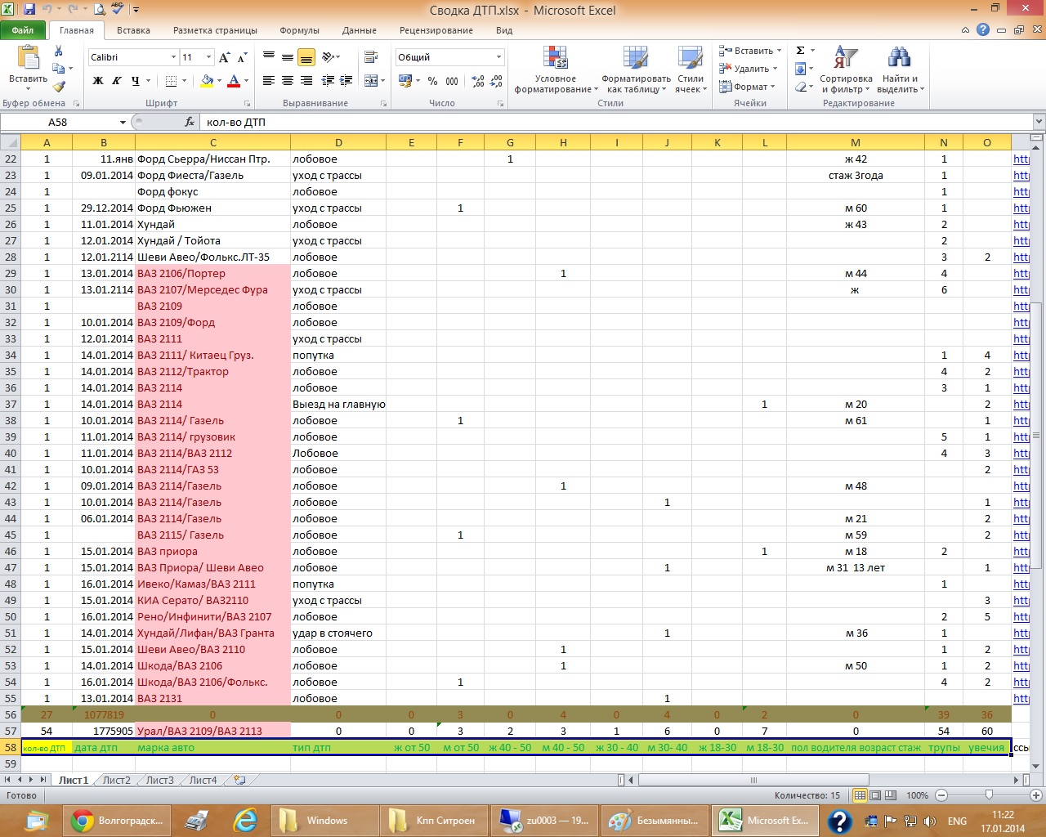The image size is (1046, 837).
Task: Click Format as Table (Форматировать как таблицу)
Action: (x=636, y=69)
